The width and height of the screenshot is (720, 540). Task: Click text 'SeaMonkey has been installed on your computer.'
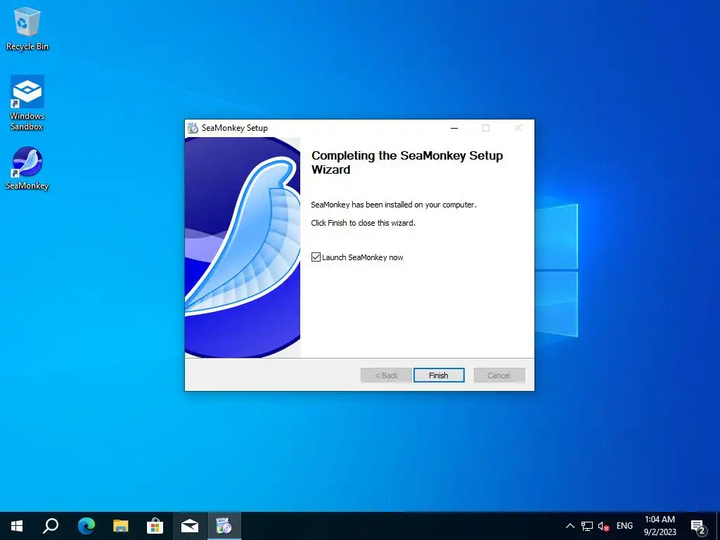click(394, 205)
